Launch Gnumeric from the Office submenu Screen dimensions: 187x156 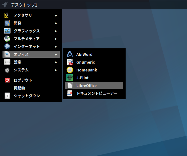[94, 62]
